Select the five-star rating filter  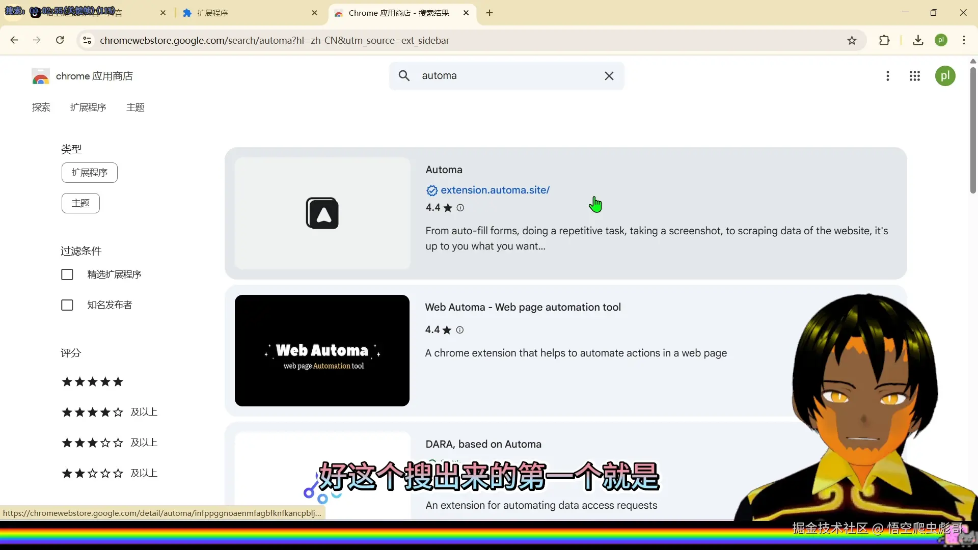click(x=92, y=382)
